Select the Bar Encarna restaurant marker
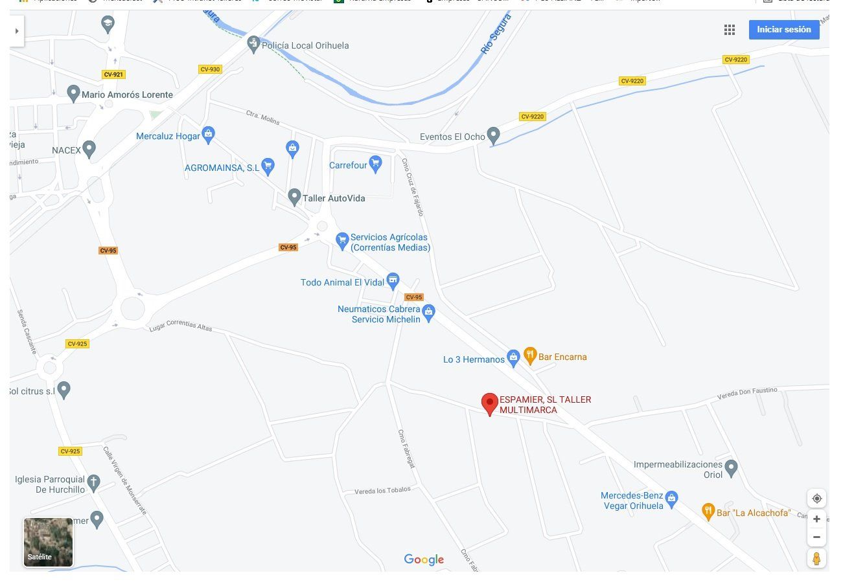Screen dimensions: 843x584 tap(530, 355)
